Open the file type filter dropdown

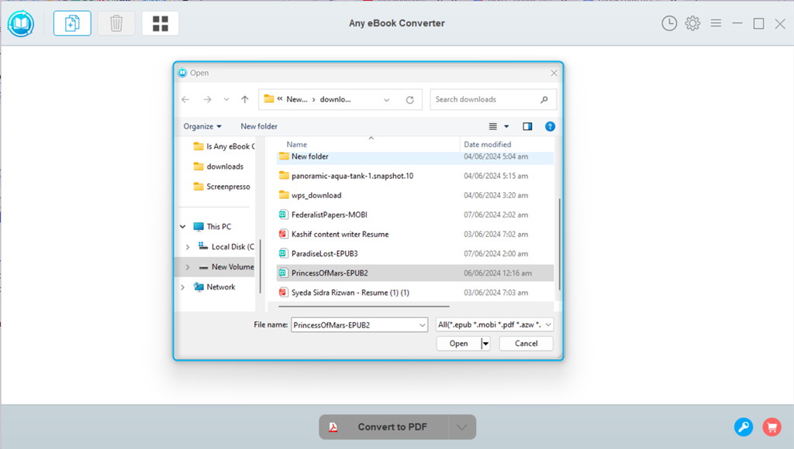click(495, 325)
